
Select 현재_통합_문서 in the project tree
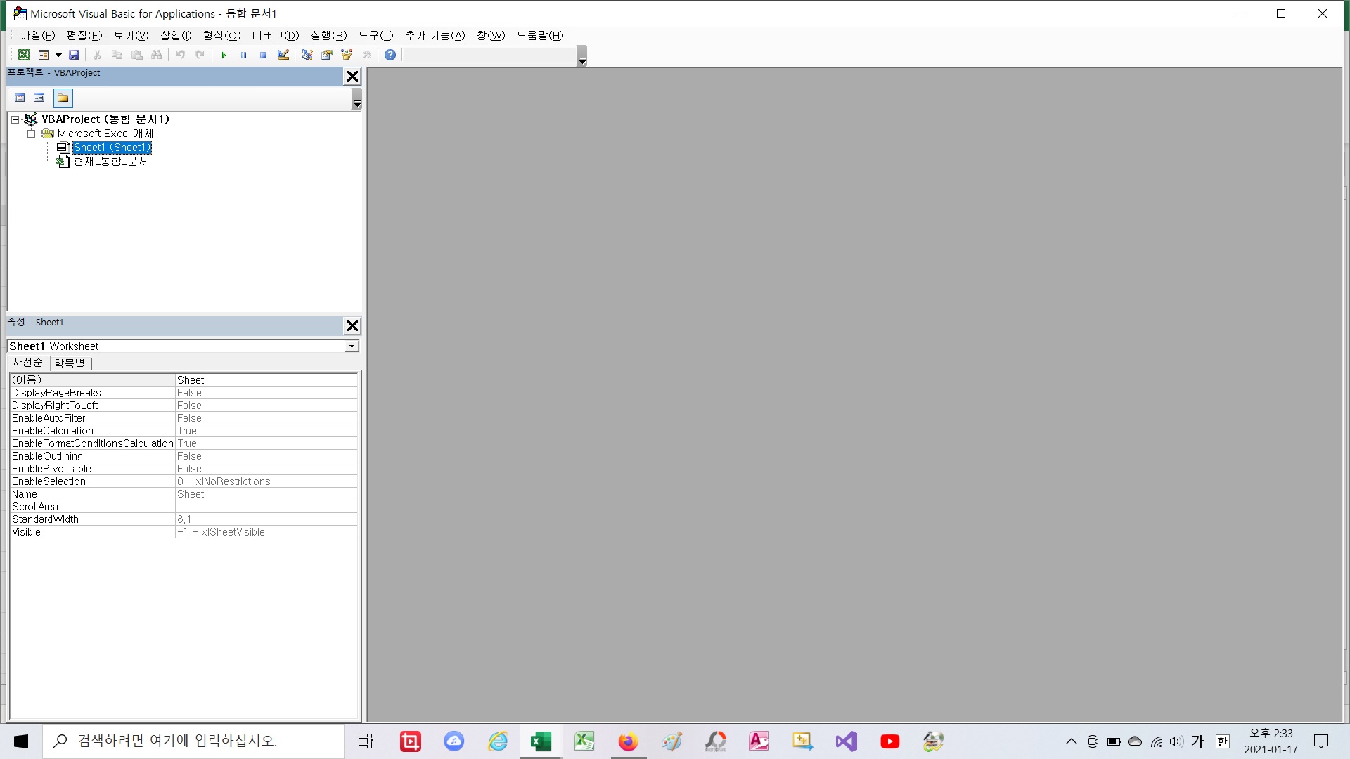[110, 162]
